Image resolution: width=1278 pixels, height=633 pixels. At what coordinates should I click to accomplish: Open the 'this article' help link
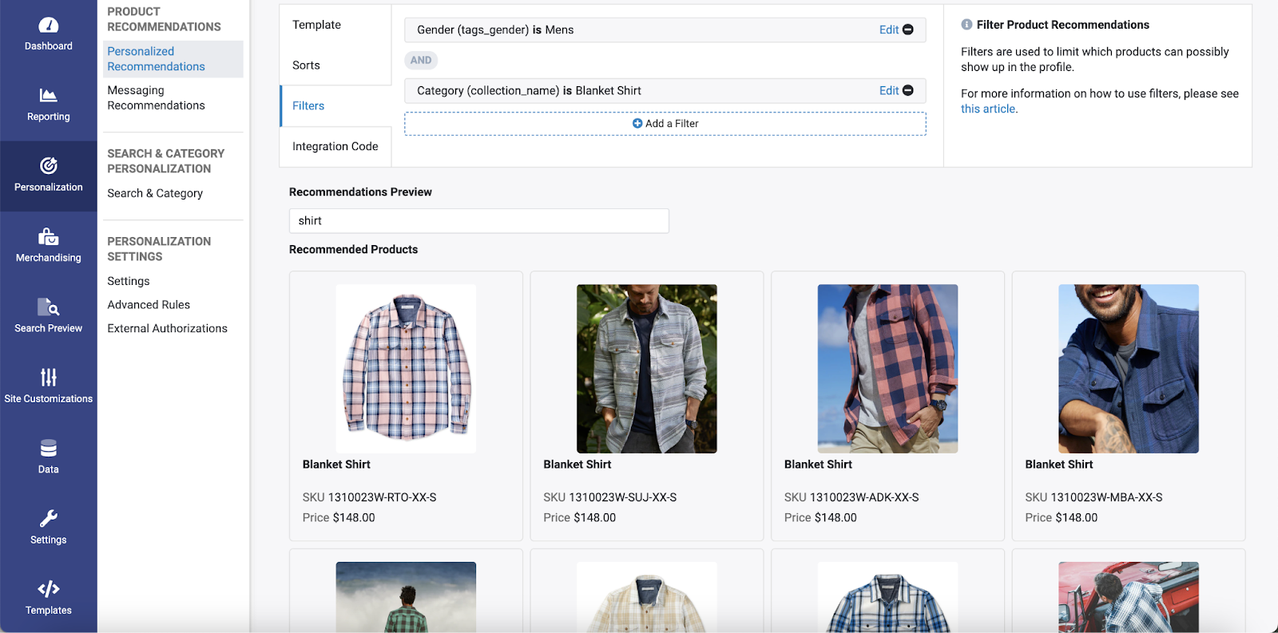click(988, 109)
